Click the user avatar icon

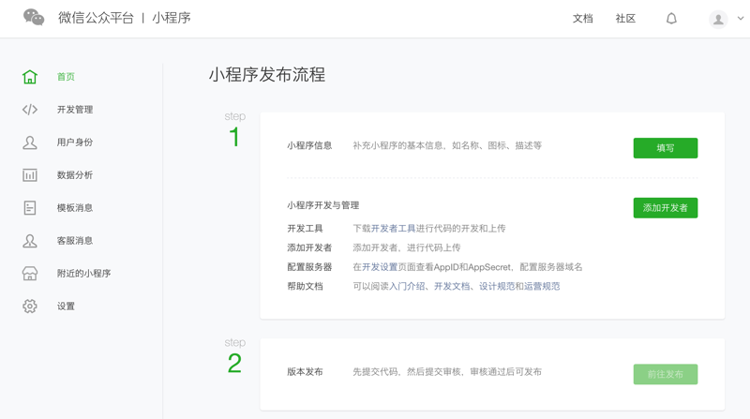pos(718,19)
